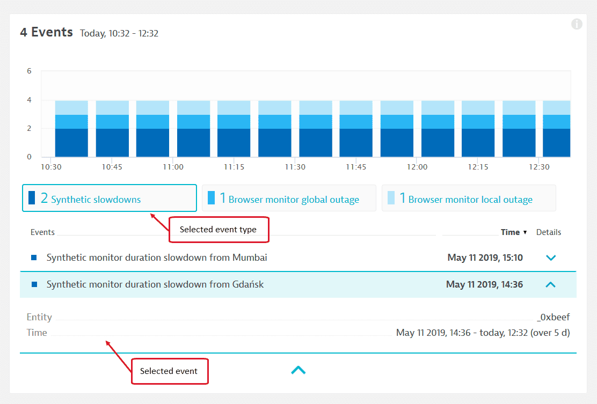Select the Synthetic slowdowns event type
The width and height of the screenshot is (597, 404).
[110, 198]
